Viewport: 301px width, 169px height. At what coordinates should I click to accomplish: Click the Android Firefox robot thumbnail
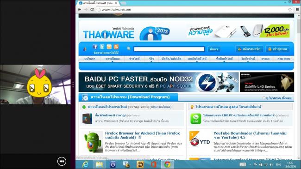pyautogui.click(x=93, y=142)
